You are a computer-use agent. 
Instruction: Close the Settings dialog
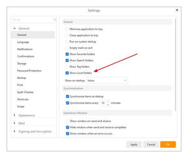(177, 10)
